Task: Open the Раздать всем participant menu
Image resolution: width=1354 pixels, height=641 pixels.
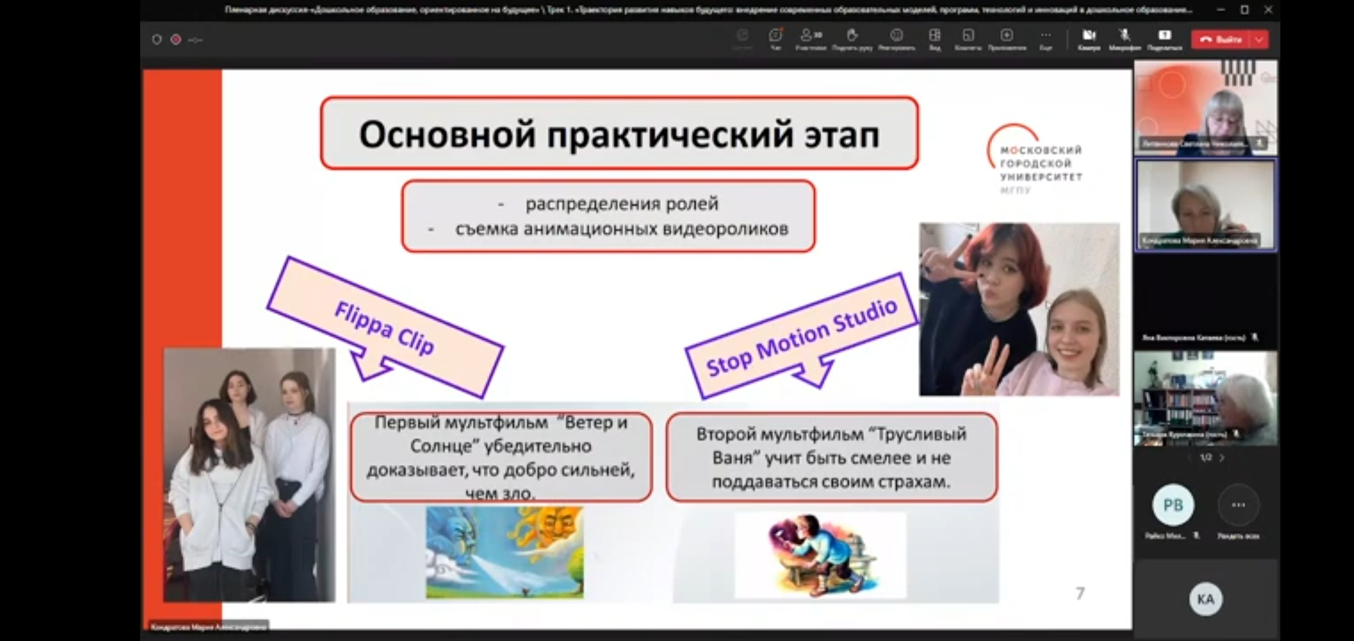Action: tap(1238, 504)
